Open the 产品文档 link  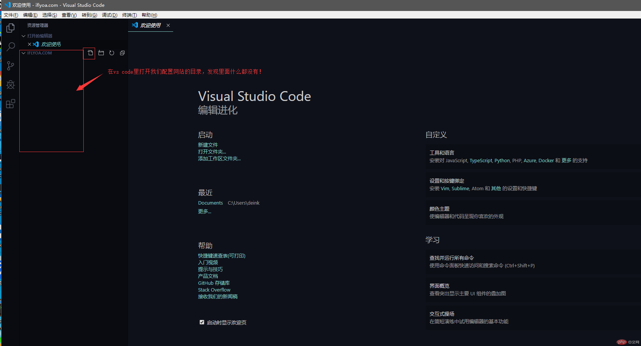coord(208,276)
